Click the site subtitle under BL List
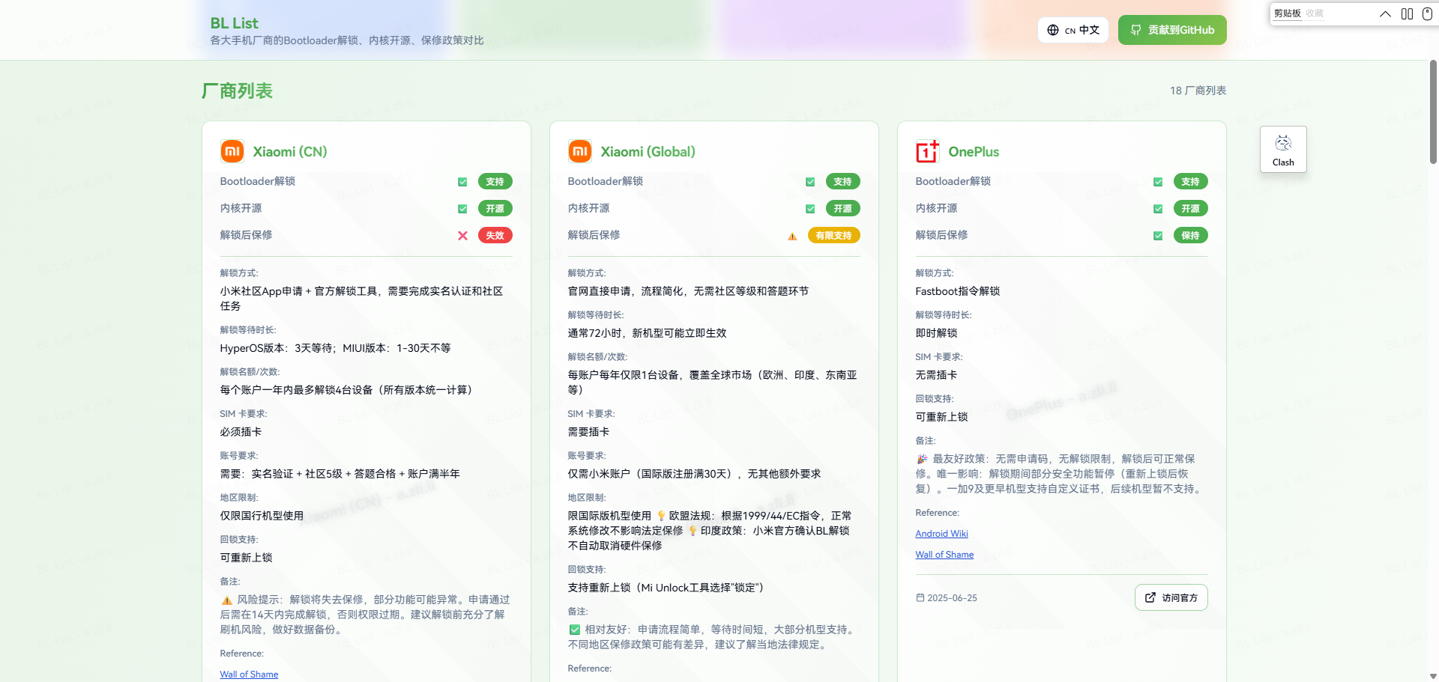The height and width of the screenshot is (682, 1439). point(346,40)
